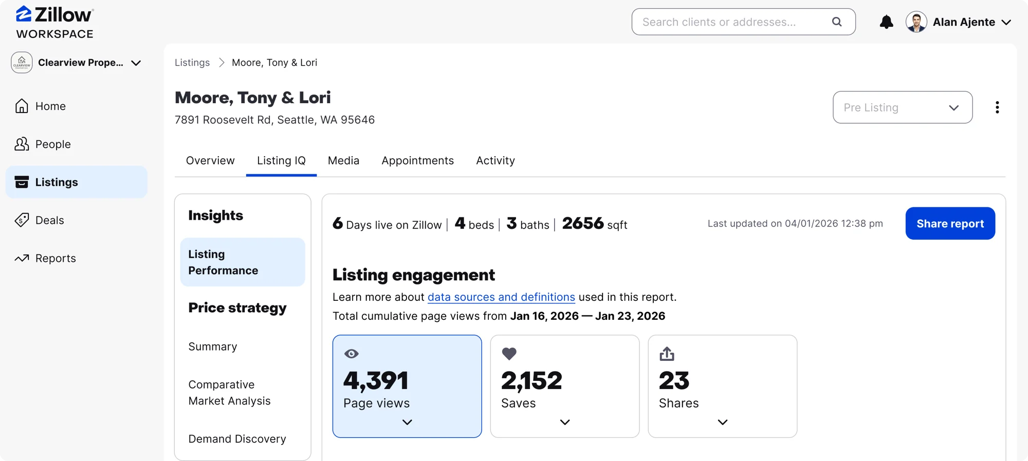The width and height of the screenshot is (1028, 461).
Task: Expand the Saves card chevron
Action: click(x=565, y=422)
